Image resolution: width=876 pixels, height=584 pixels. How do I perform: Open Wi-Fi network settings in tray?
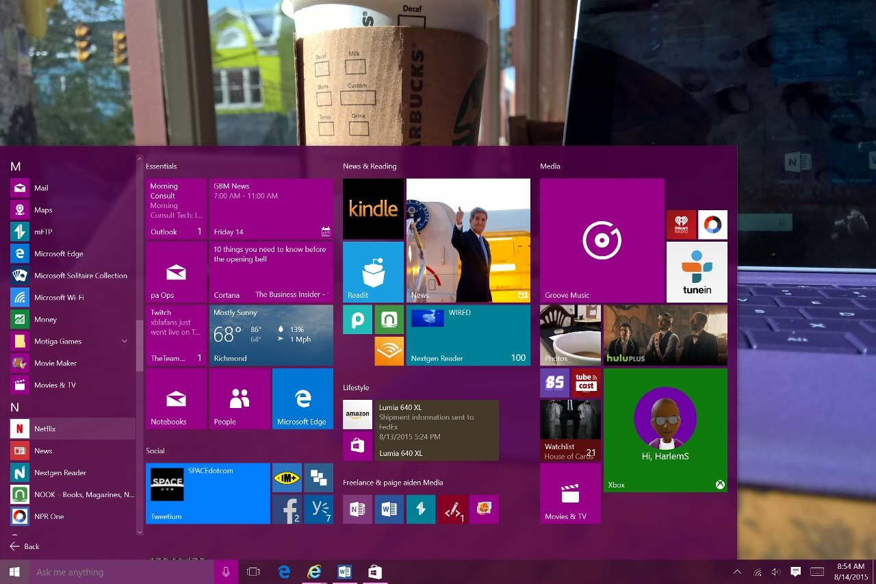pos(758,572)
